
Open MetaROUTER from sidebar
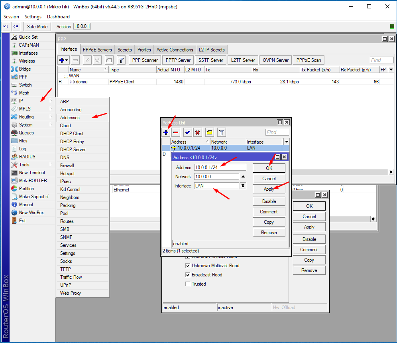point(33,181)
